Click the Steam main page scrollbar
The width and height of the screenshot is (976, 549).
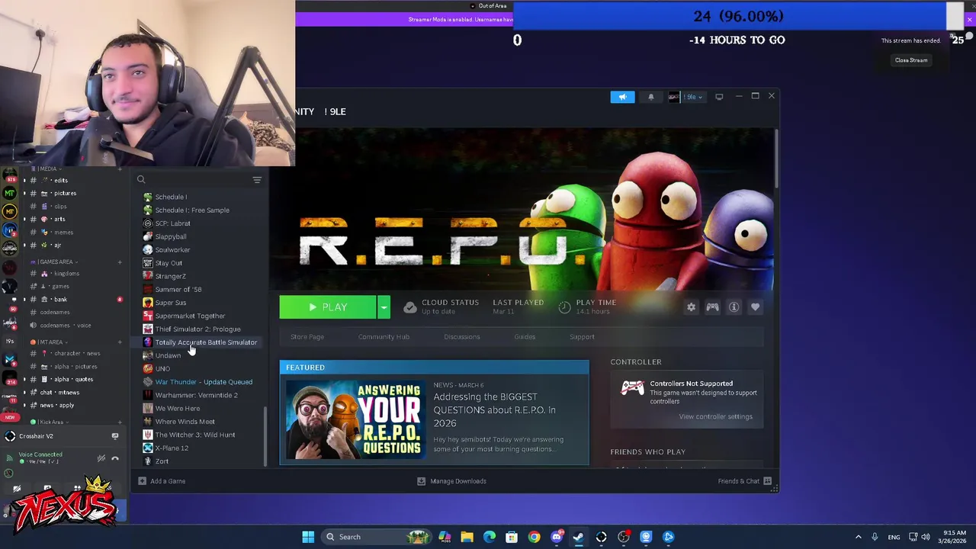pyautogui.click(x=776, y=158)
